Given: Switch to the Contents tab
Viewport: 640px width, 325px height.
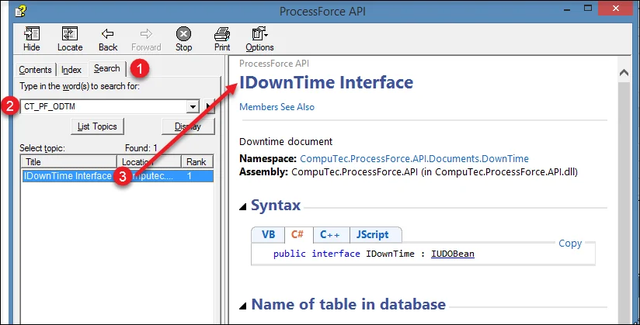Looking at the screenshot, I should pos(36,70).
